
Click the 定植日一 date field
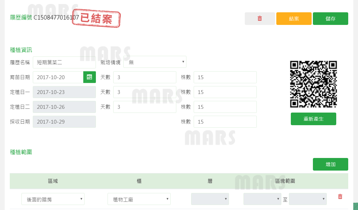[x=64, y=92]
